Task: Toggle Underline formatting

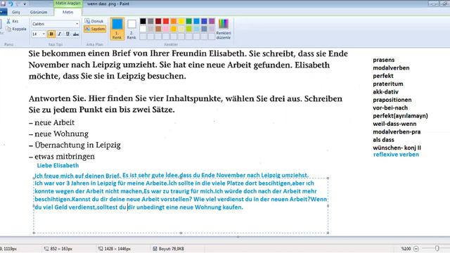Action: [x=67, y=34]
